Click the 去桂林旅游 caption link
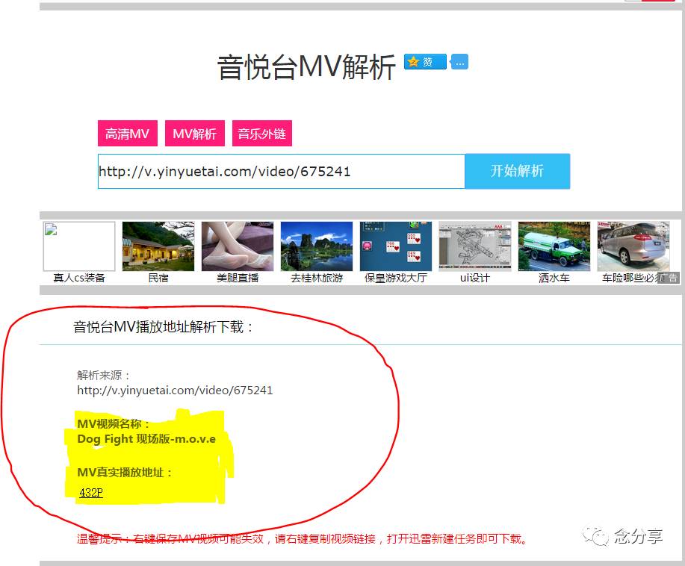The image size is (685, 566). [x=316, y=278]
